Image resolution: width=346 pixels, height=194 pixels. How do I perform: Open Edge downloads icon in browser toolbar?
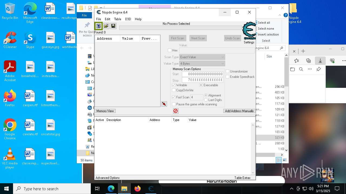pos(320,61)
